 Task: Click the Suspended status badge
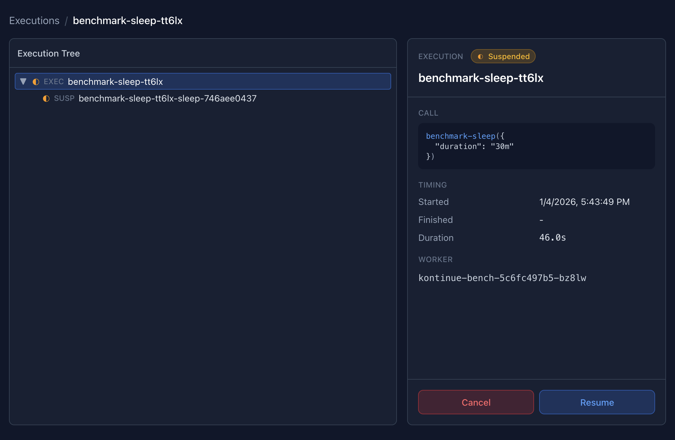[x=503, y=57]
